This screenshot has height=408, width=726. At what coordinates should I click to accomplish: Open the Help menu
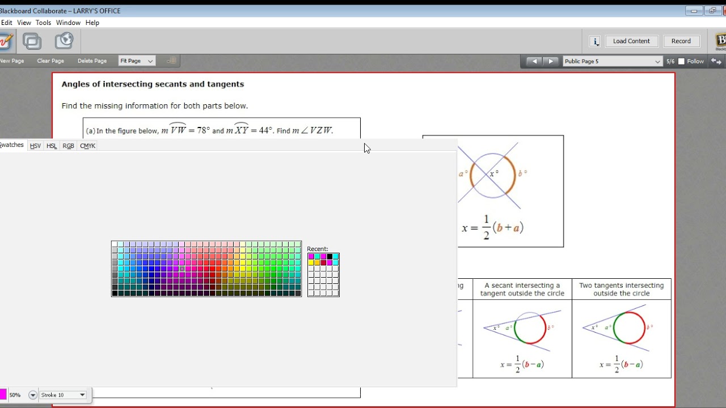92,23
